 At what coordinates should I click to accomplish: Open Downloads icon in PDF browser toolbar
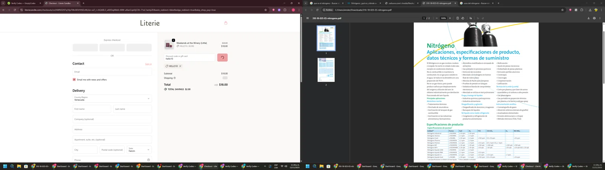pos(590,10)
